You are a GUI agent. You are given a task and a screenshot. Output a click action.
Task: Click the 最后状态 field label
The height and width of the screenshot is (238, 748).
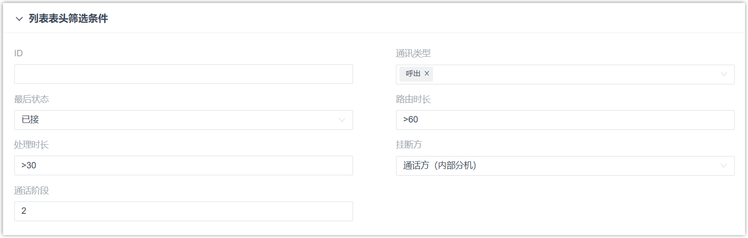pos(32,99)
